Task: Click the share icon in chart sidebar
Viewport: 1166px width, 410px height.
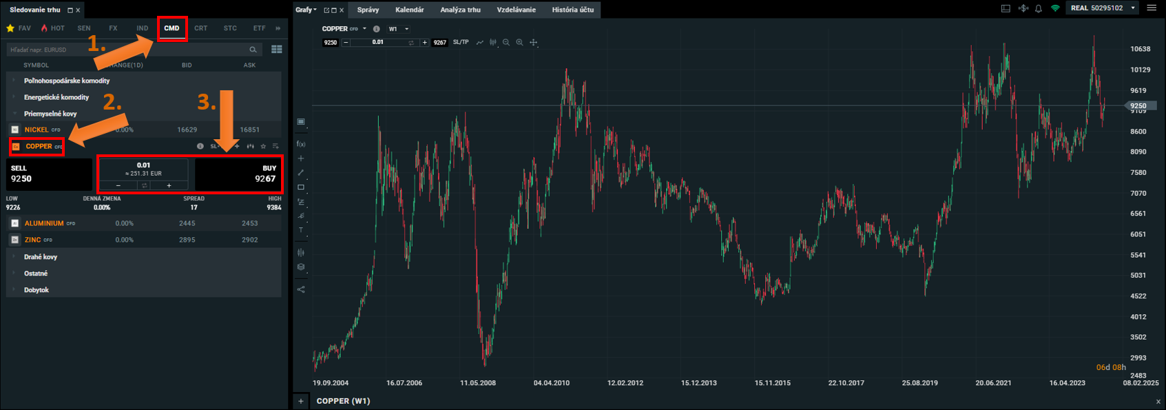Action: (301, 289)
